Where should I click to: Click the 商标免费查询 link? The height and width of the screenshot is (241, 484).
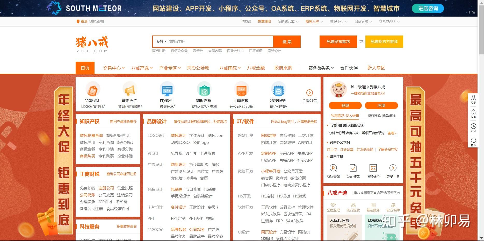click(91, 135)
